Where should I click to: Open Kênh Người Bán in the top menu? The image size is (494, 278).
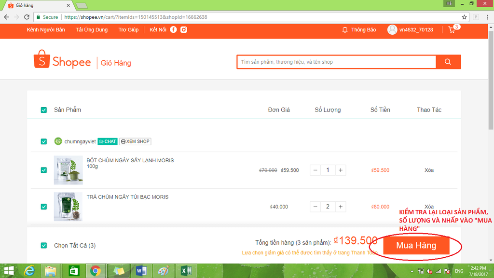46,29
